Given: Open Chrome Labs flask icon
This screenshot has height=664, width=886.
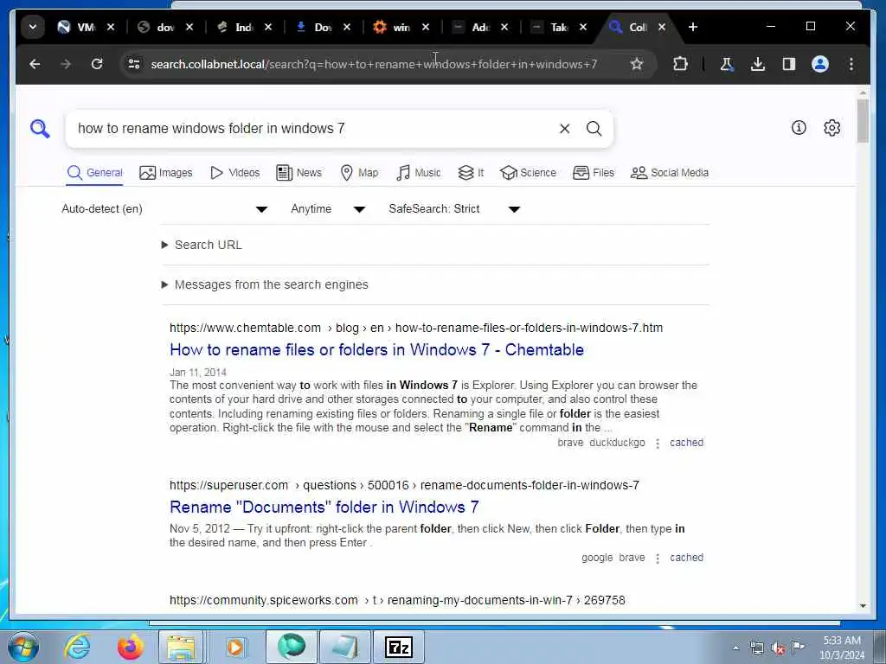Looking at the screenshot, I should coord(727,64).
